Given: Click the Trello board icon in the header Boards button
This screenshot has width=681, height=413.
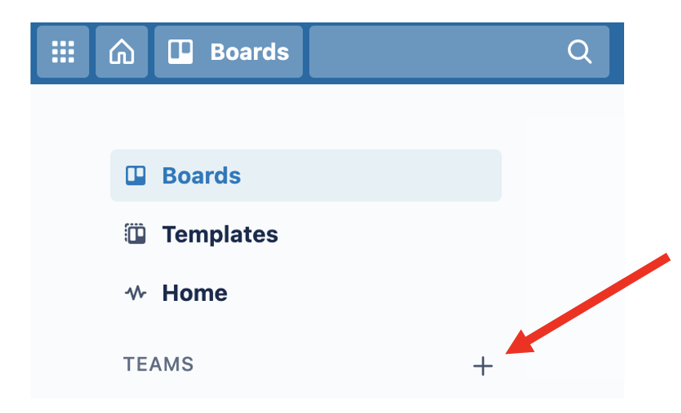Looking at the screenshot, I should [x=180, y=51].
